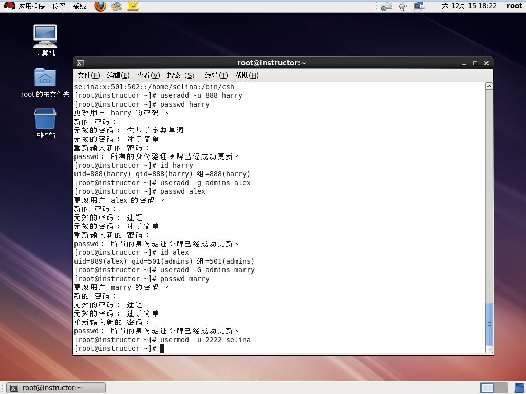The image size is (526, 394).
Task: Switch to the second workspace
Action: (501, 388)
